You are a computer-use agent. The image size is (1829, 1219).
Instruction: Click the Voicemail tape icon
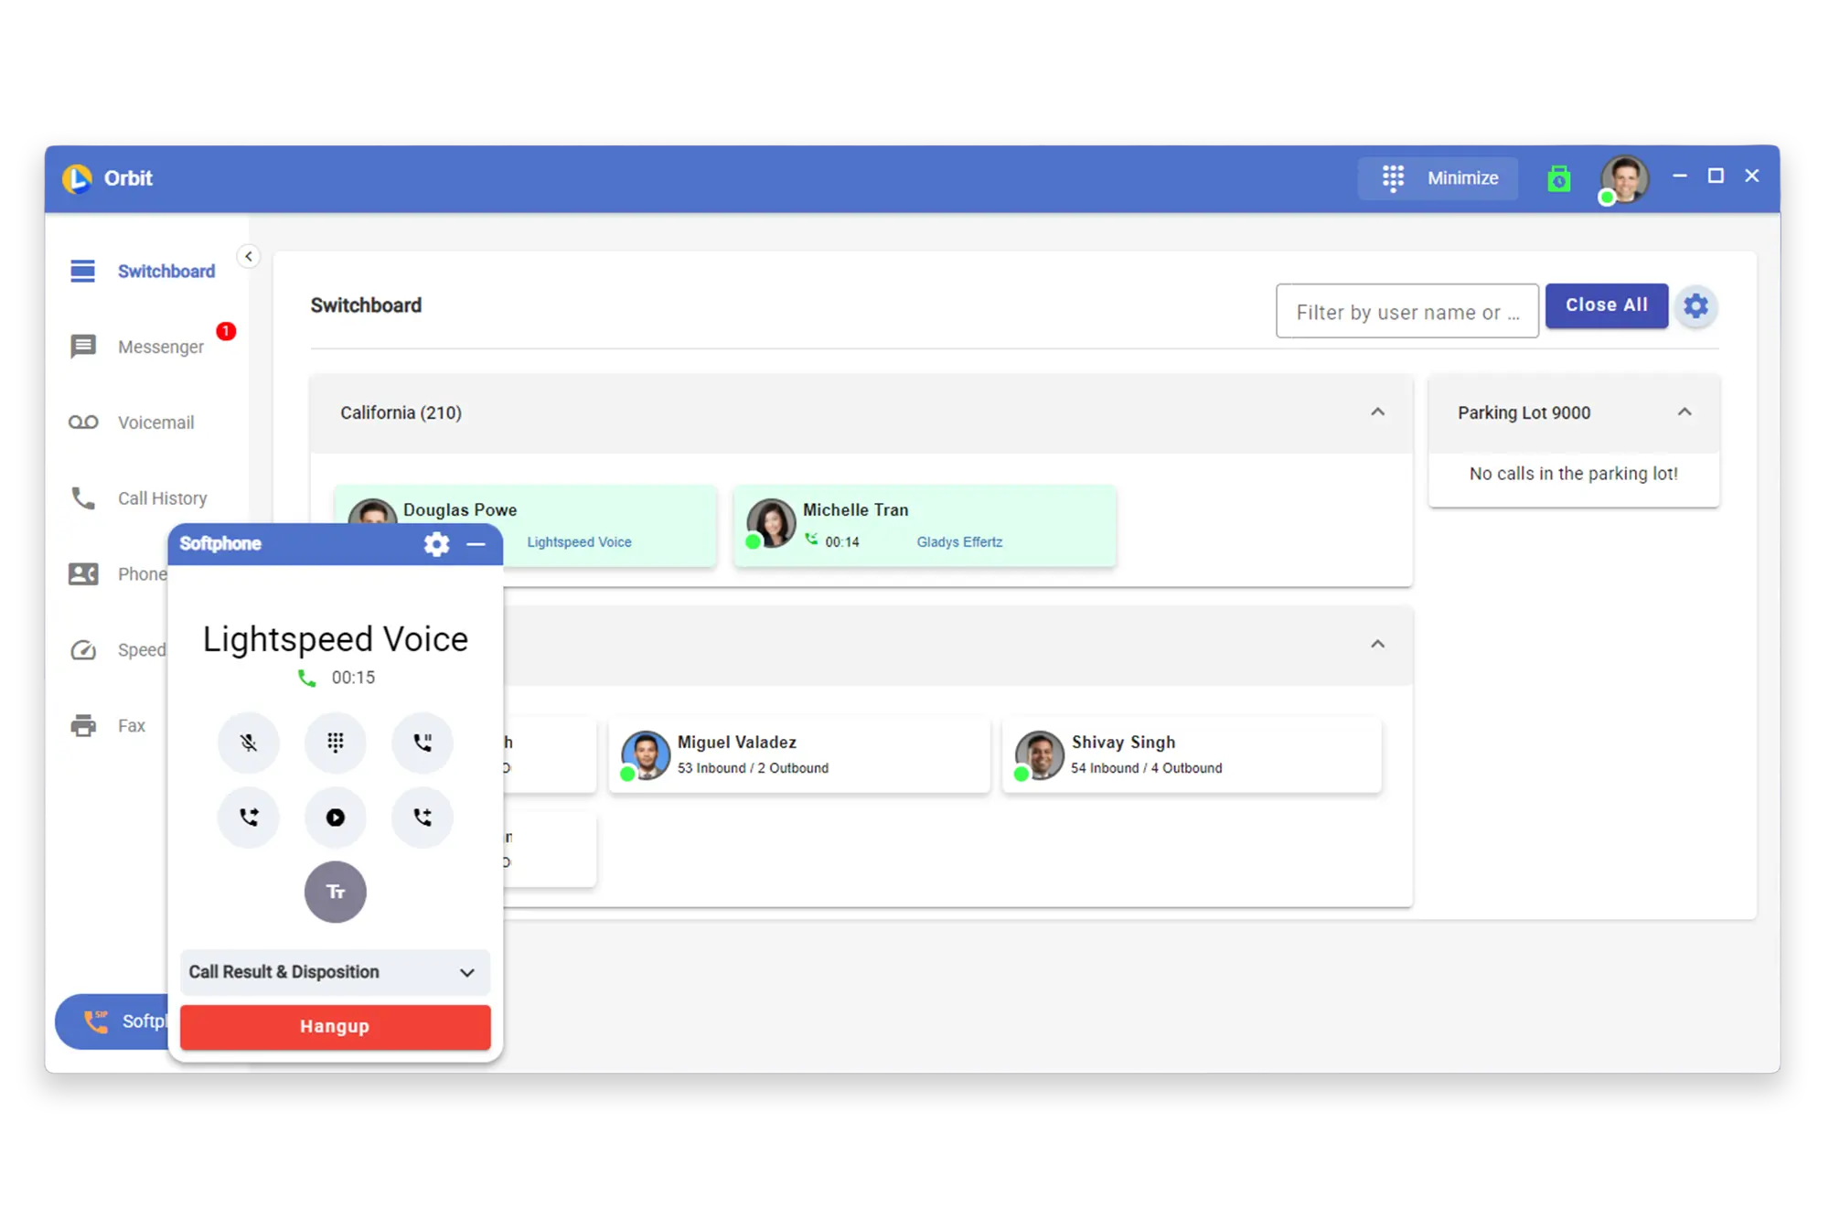[83, 422]
